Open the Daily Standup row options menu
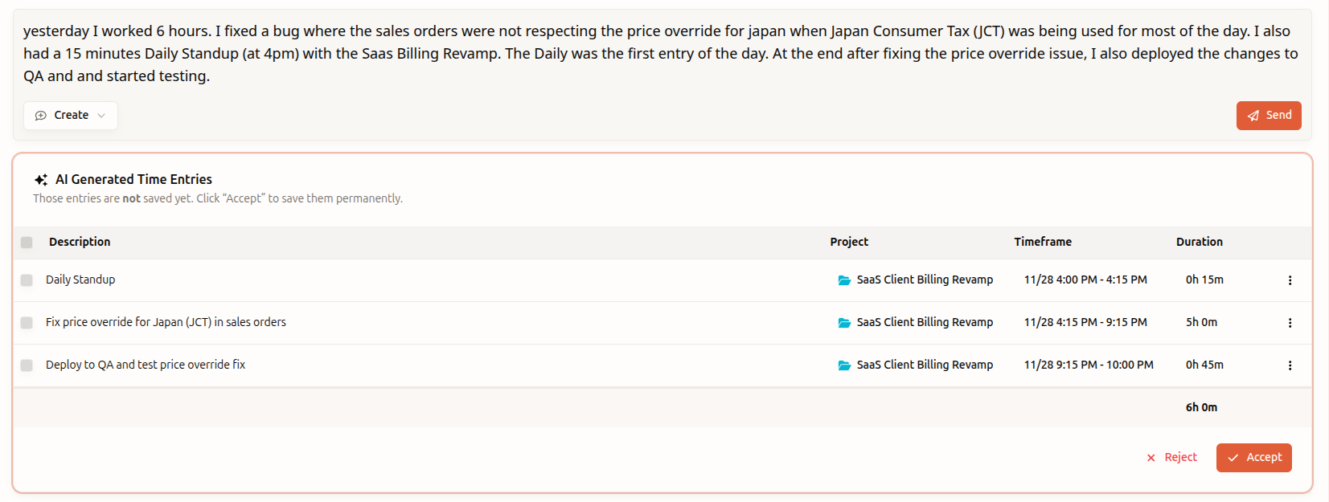Viewport: 1329px width, 502px height. 1290,280
